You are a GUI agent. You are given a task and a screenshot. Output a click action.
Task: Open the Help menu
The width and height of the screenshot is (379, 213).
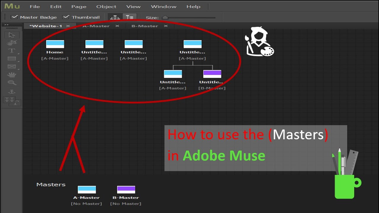point(193,7)
